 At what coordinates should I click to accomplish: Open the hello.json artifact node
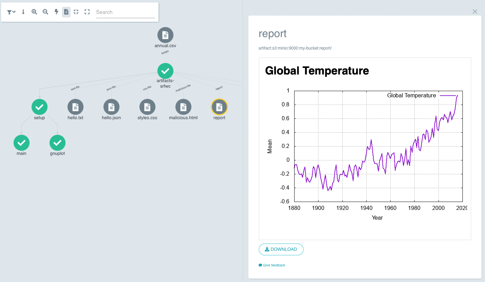point(111,107)
